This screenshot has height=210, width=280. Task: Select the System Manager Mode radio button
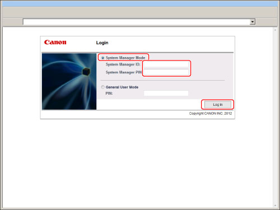tap(102, 58)
